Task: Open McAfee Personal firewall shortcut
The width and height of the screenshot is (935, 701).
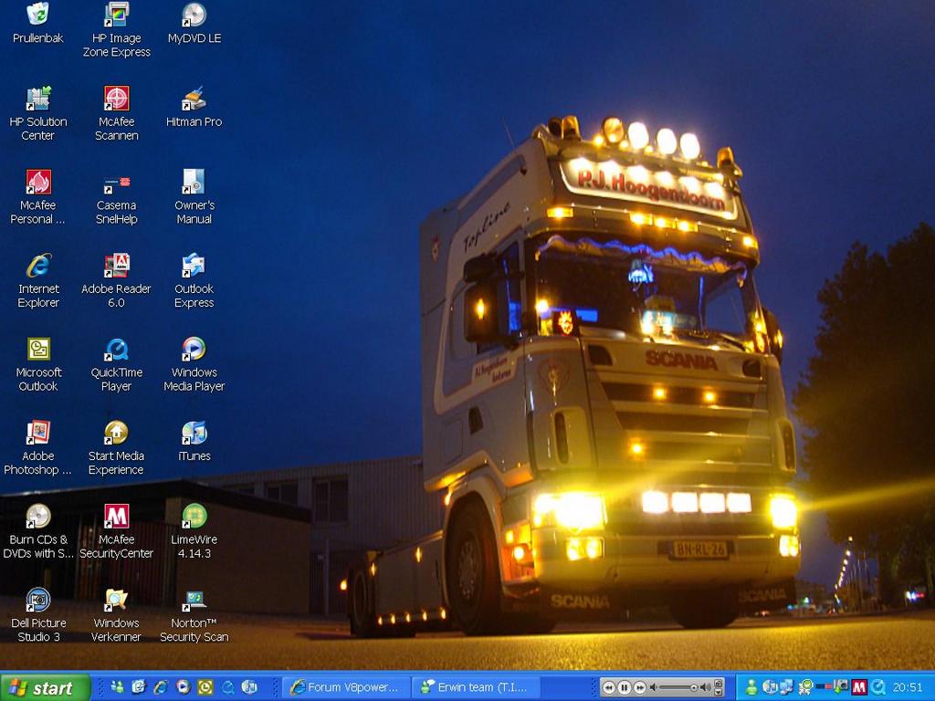Action: coord(37,197)
